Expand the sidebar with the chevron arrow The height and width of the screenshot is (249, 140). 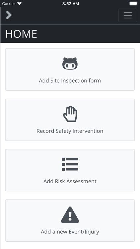coord(9,15)
